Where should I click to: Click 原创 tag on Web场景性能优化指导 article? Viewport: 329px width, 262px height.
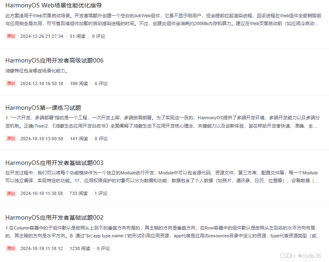11,36
